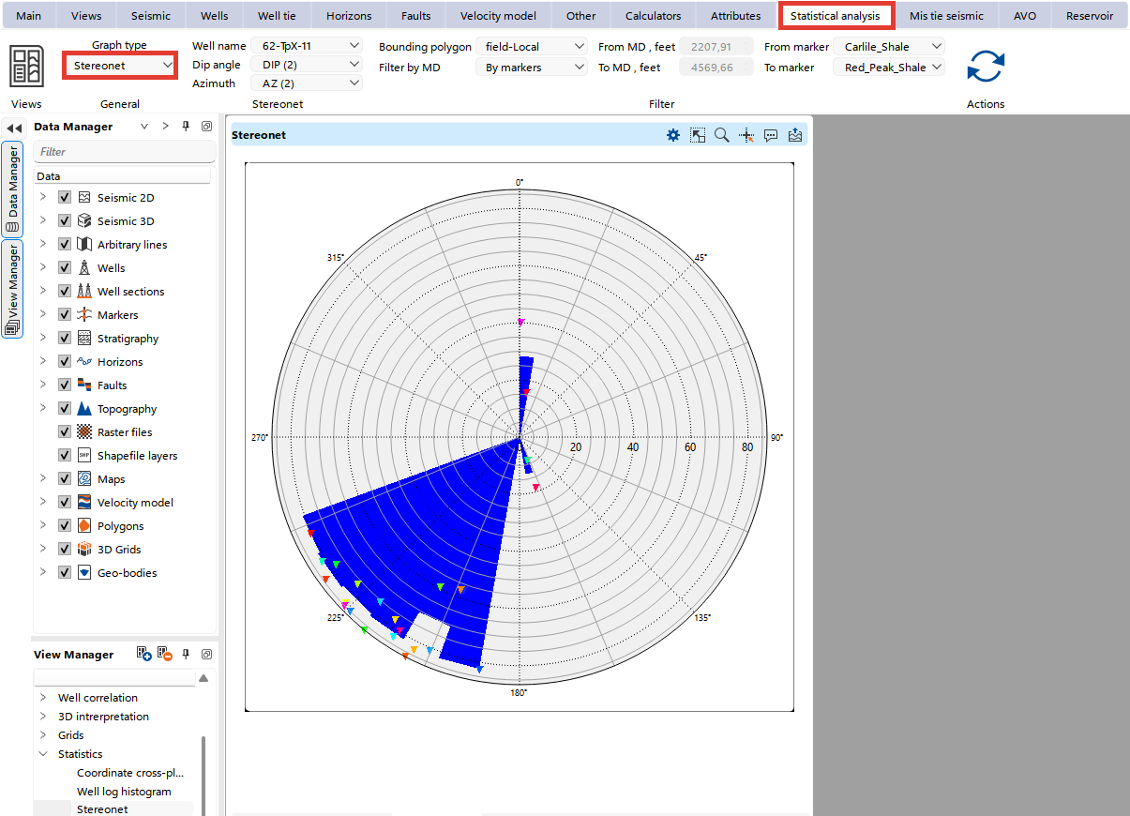The image size is (1130, 816).
Task: Open the comments icon on the Stereonet toolbar
Action: coord(771,135)
